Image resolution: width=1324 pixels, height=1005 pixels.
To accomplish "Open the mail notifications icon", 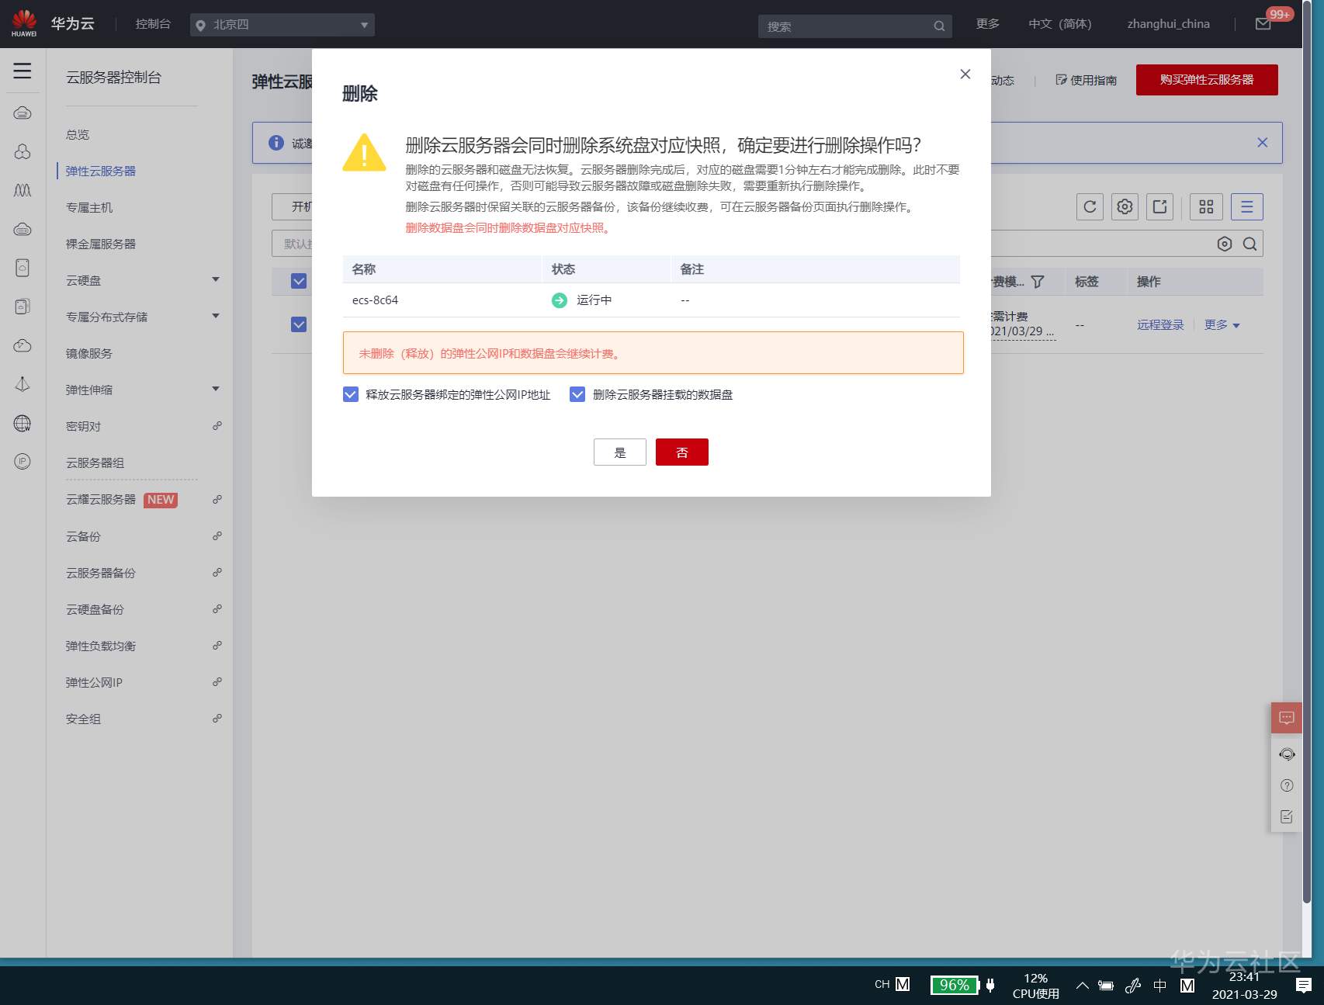I will click(x=1263, y=24).
